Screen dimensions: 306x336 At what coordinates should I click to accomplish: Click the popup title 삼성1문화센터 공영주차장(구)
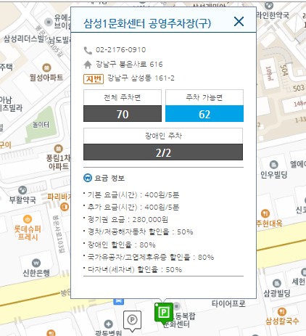[147, 23]
